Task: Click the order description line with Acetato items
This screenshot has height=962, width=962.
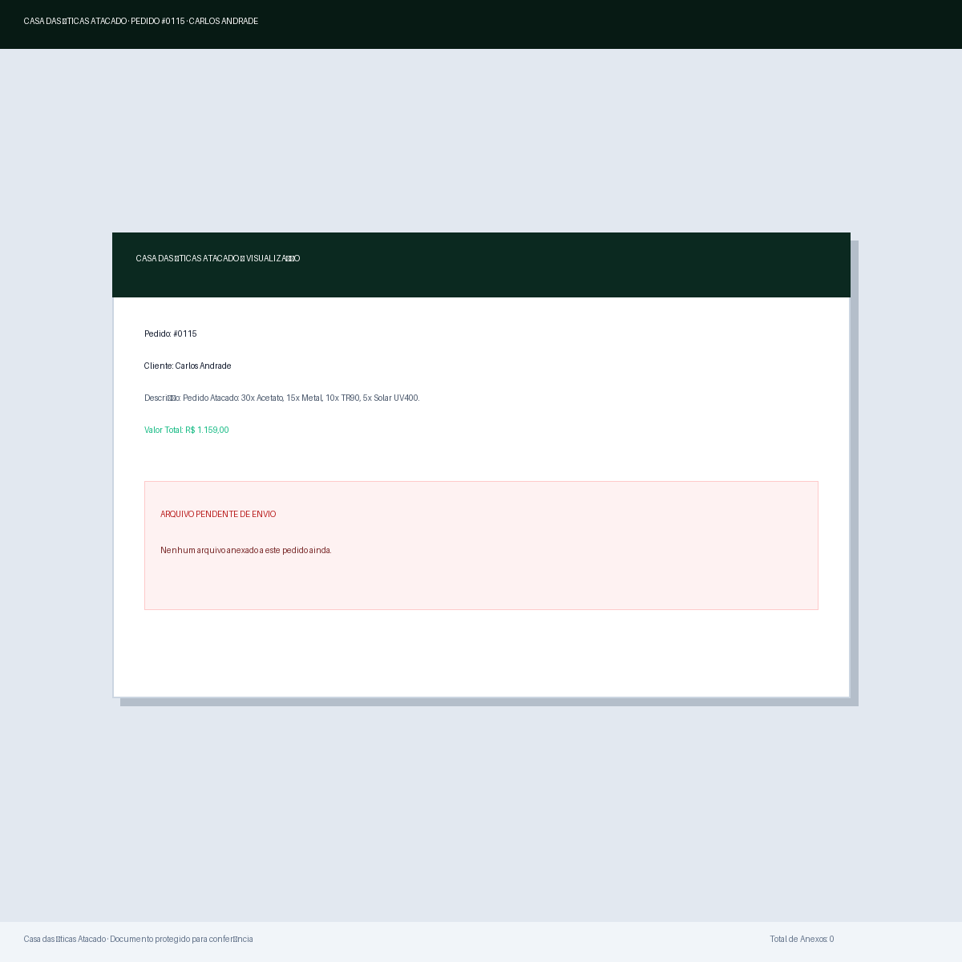Action: coord(282,398)
